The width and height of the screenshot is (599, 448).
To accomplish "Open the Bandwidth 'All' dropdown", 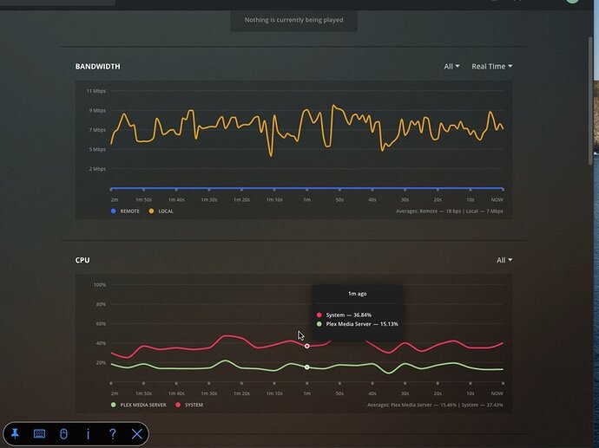I will tap(451, 67).
